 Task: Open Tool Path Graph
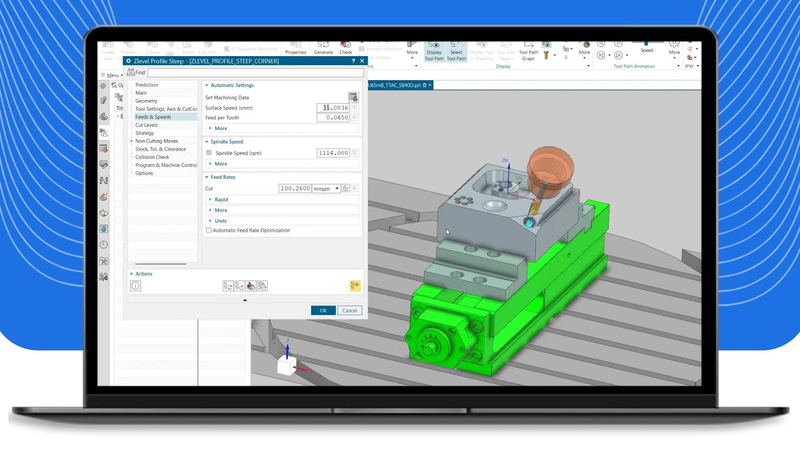(528, 51)
